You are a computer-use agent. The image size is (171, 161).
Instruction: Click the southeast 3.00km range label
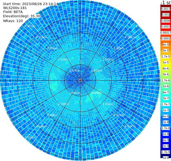119,115
